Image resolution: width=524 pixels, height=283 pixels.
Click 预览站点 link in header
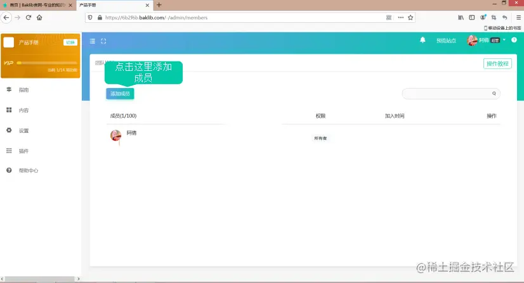(x=446, y=41)
